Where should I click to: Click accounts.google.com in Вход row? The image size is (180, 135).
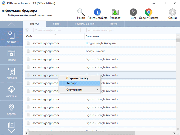click(x=46, y=43)
